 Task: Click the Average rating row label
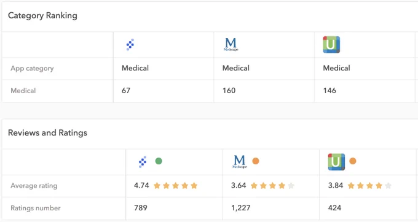coord(34,186)
